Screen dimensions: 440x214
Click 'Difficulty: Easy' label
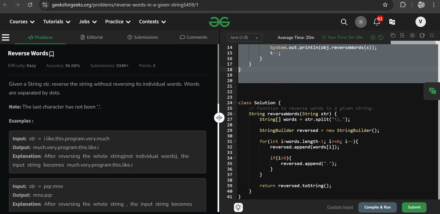pos(22,66)
